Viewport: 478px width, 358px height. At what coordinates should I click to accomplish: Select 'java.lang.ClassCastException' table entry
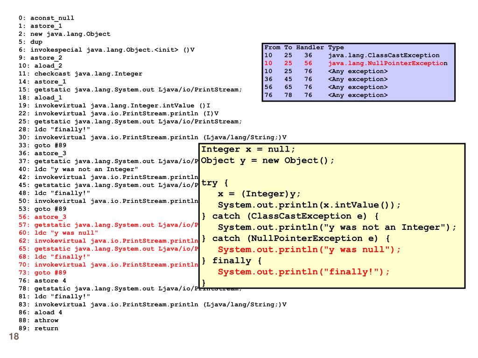coord(384,55)
